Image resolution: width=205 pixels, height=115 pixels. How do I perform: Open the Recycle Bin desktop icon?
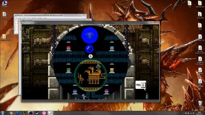pyautogui.click(x=200, y=104)
